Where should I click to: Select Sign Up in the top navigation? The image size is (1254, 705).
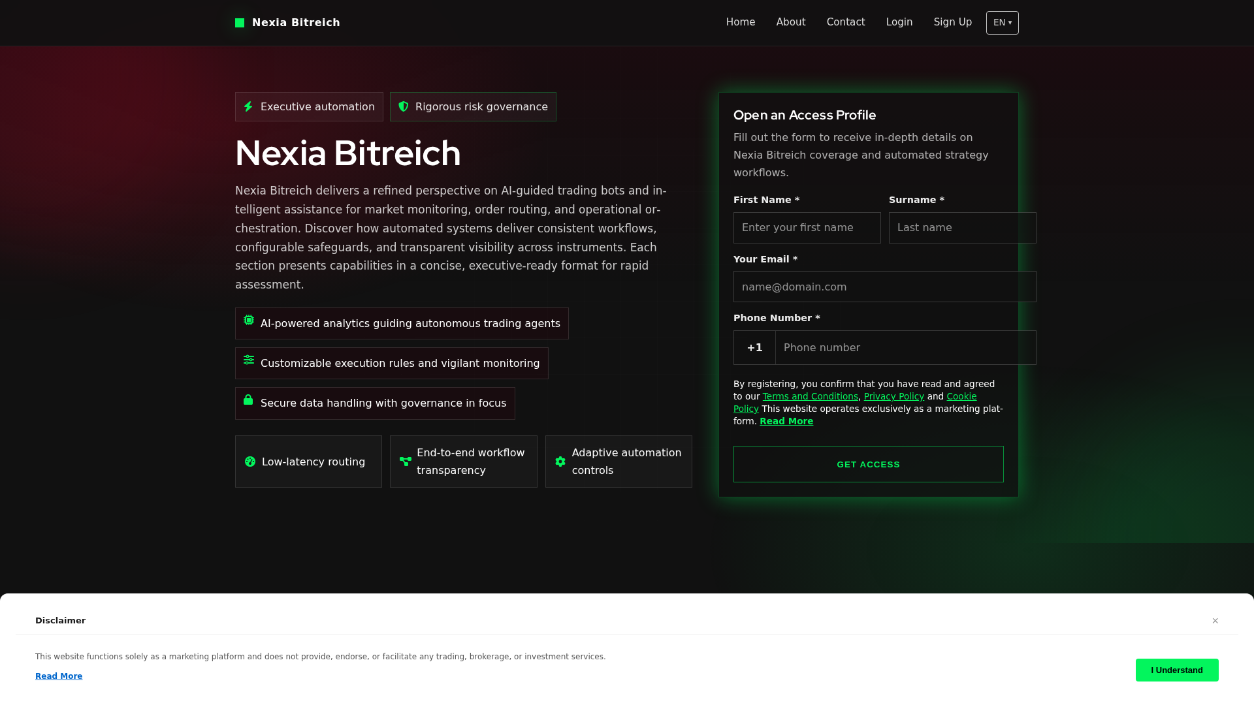click(953, 22)
